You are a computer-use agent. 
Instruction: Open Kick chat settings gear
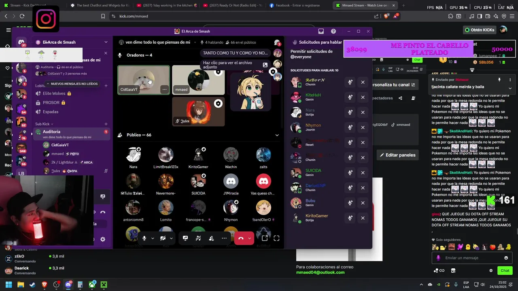pyautogui.click(x=491, y=270)
